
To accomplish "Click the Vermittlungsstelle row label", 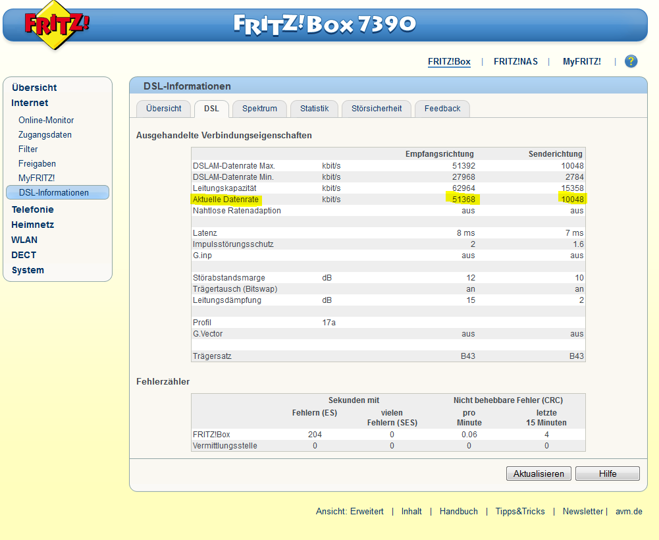I will [x=225, y=446].
